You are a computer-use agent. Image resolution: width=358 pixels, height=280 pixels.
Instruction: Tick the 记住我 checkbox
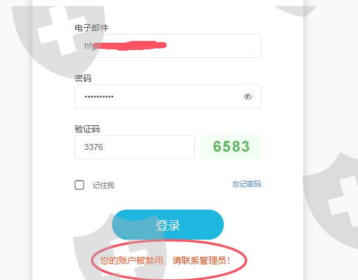tap(79, 185)
